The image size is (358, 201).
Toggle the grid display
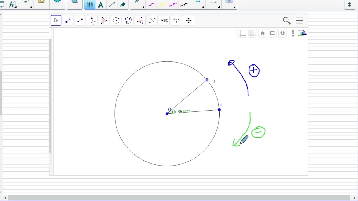[x=253, y=33]
